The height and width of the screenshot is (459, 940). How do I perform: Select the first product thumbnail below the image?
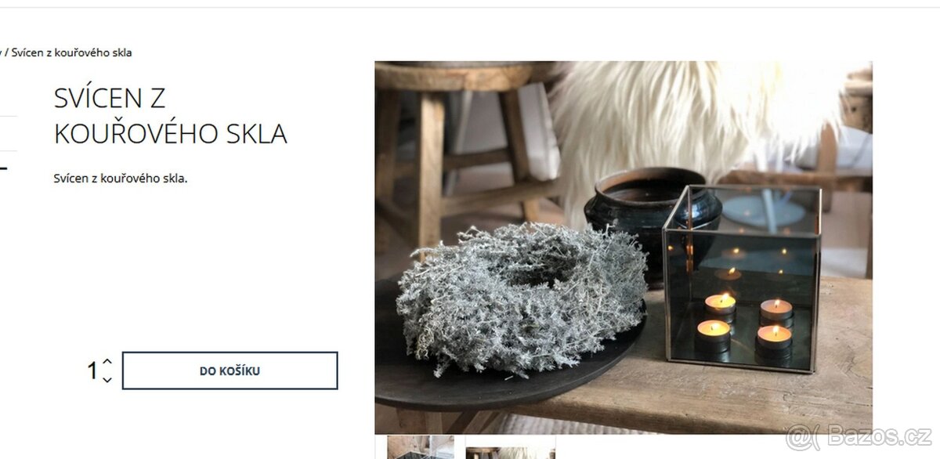point(421,447)
